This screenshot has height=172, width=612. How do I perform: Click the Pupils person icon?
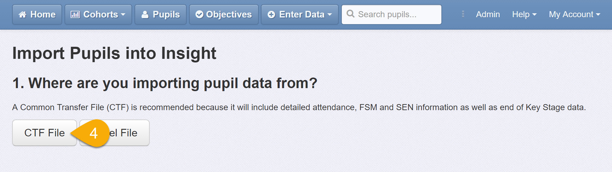click(145, 14)
